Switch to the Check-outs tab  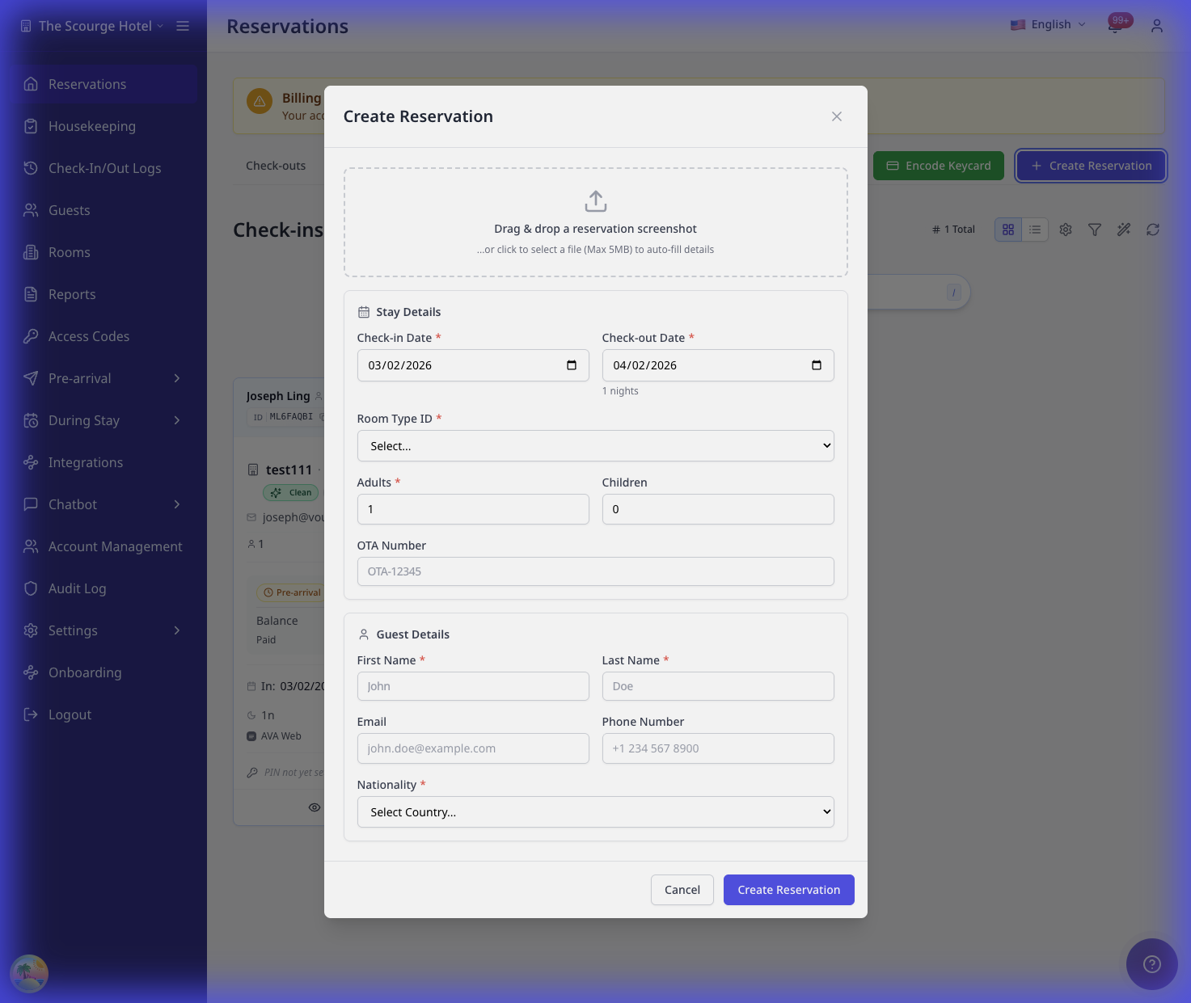275,166
